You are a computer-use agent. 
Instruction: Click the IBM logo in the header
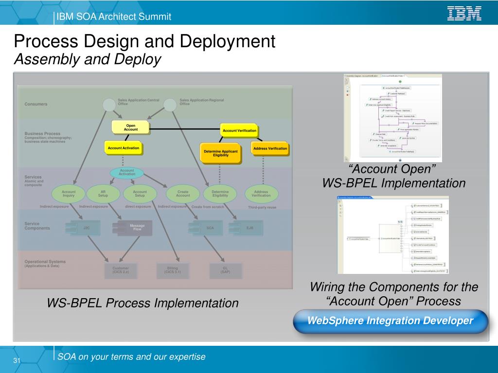pyautogui.click(x=464, y=14)
